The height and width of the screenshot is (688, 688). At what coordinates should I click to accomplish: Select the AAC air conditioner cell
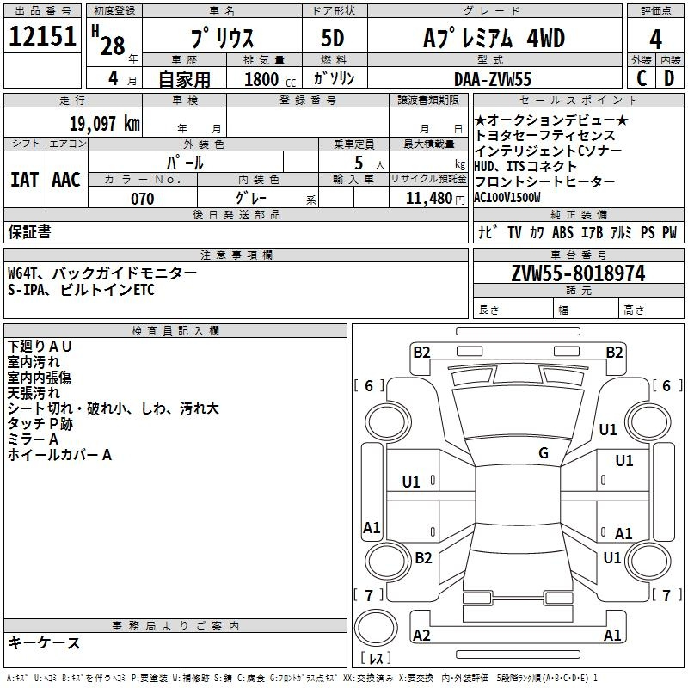66,180
